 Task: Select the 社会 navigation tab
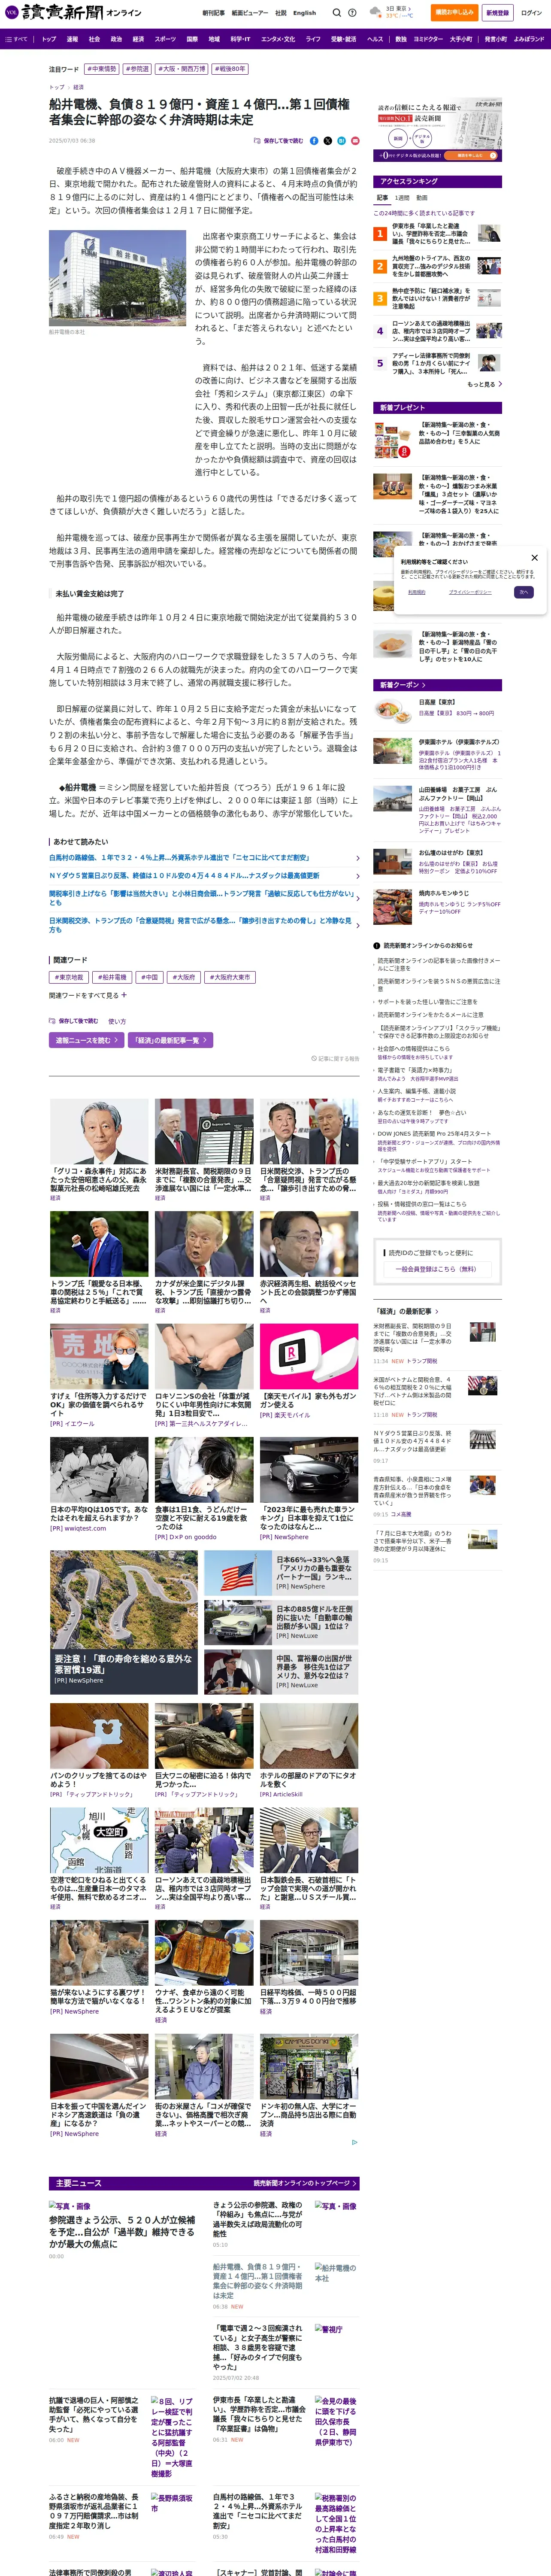(x=94, y=39)
